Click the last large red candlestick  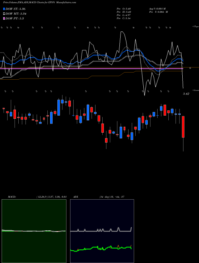pos(183,127)
